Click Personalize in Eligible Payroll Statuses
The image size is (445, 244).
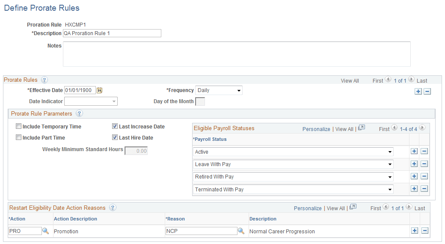tap(316, 129)
